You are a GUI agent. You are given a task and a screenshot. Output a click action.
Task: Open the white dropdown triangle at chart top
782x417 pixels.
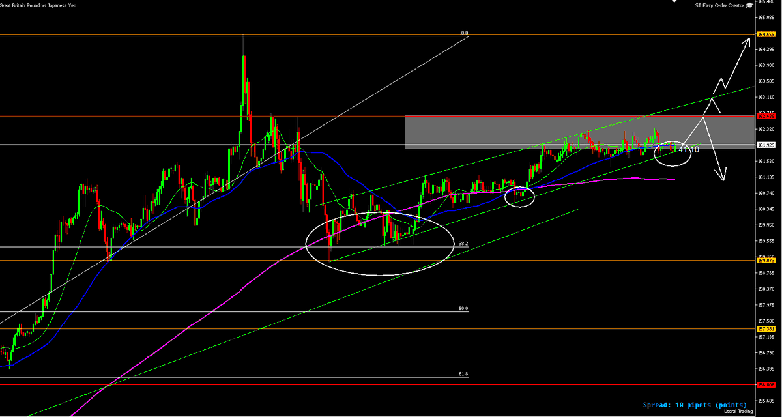[x=674, y=1]
